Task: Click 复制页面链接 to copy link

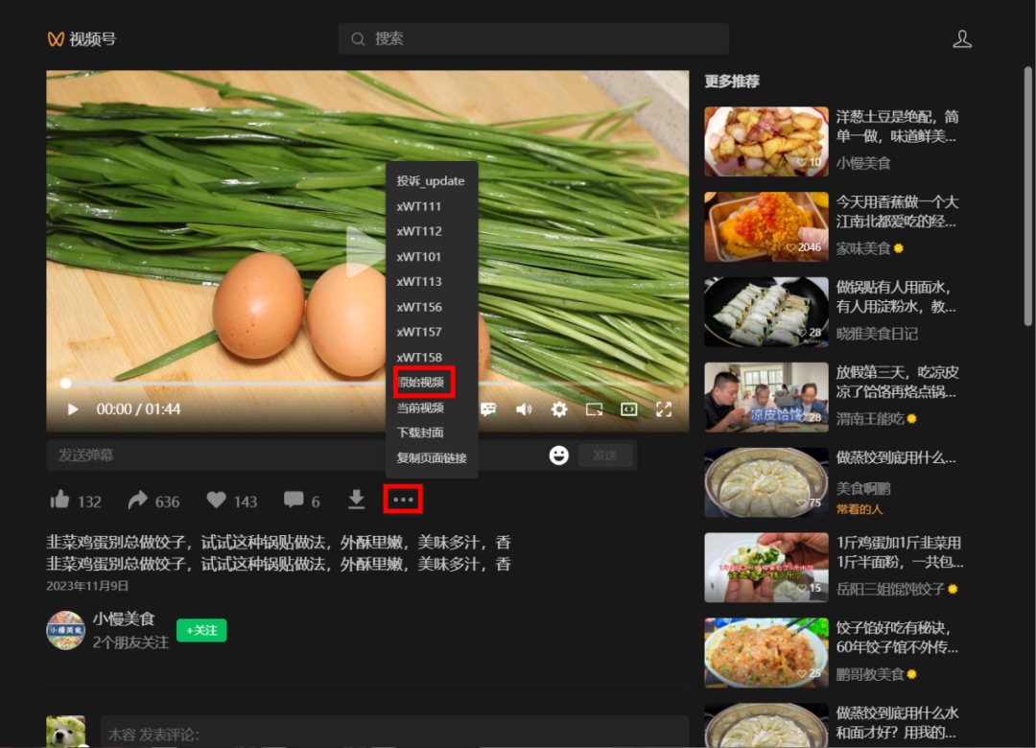Action: (x=432, y=458)
